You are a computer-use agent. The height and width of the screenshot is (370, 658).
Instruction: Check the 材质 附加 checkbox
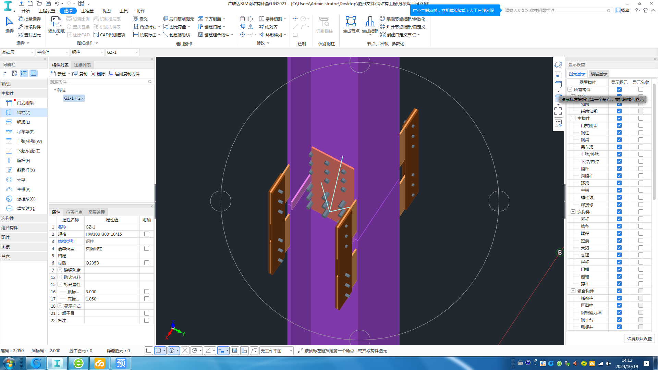147,263
